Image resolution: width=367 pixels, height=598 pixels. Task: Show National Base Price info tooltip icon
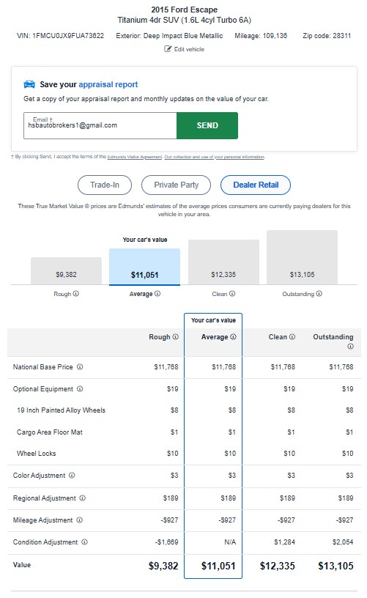pos(80,367)
